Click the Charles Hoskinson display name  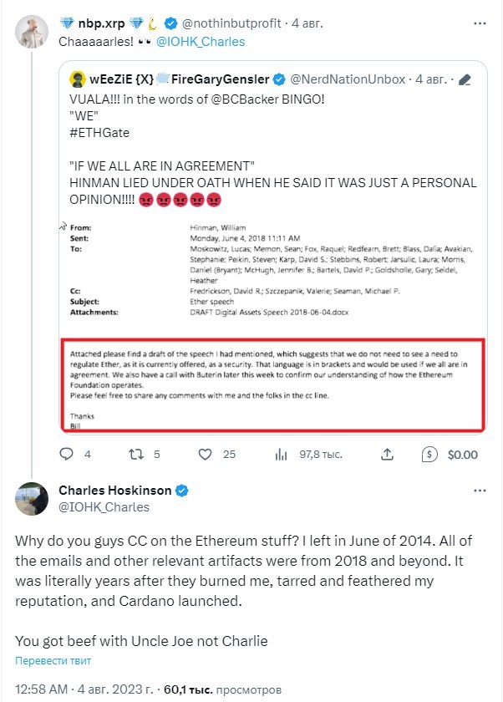(x=115, y=491)
